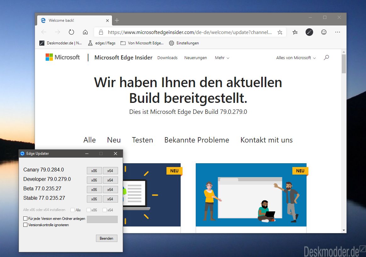Screen dimensions: 366x257
Task: Close the Welcome back! tab
Action: (107, 20)
